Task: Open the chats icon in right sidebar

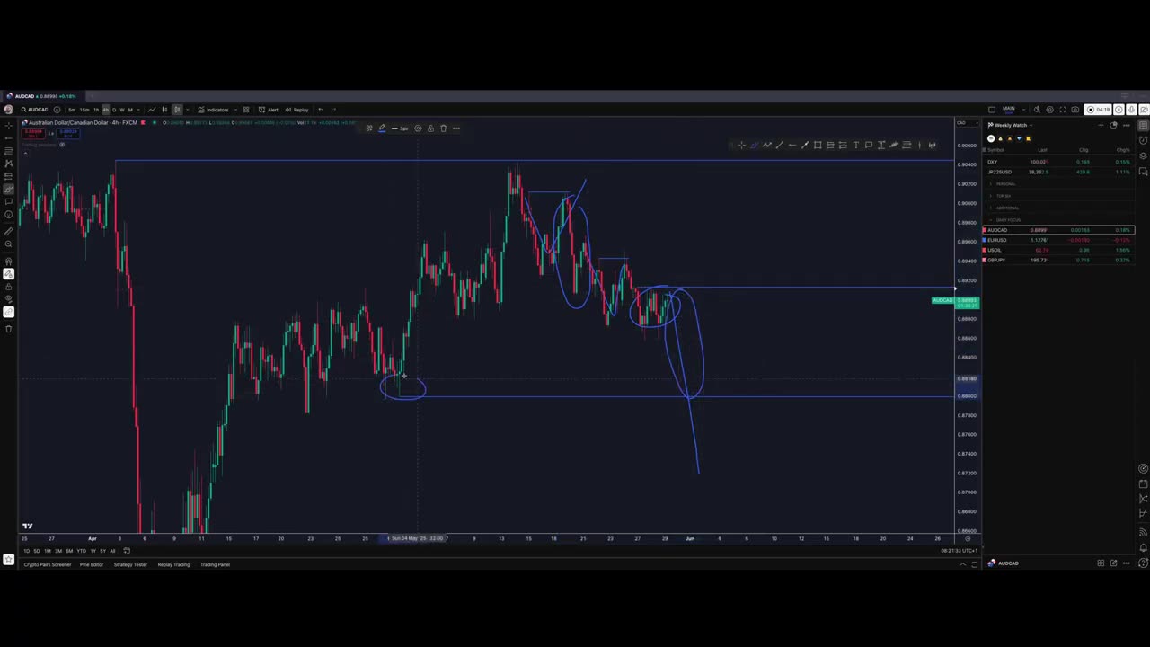Action: click(1143, 172)
